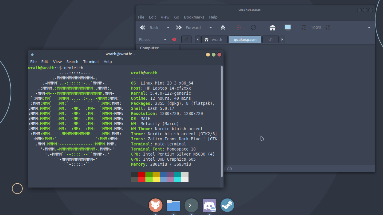Close the Places sidebar with red X
Viewport: 383px width, 215px height.
click(174, 39)
